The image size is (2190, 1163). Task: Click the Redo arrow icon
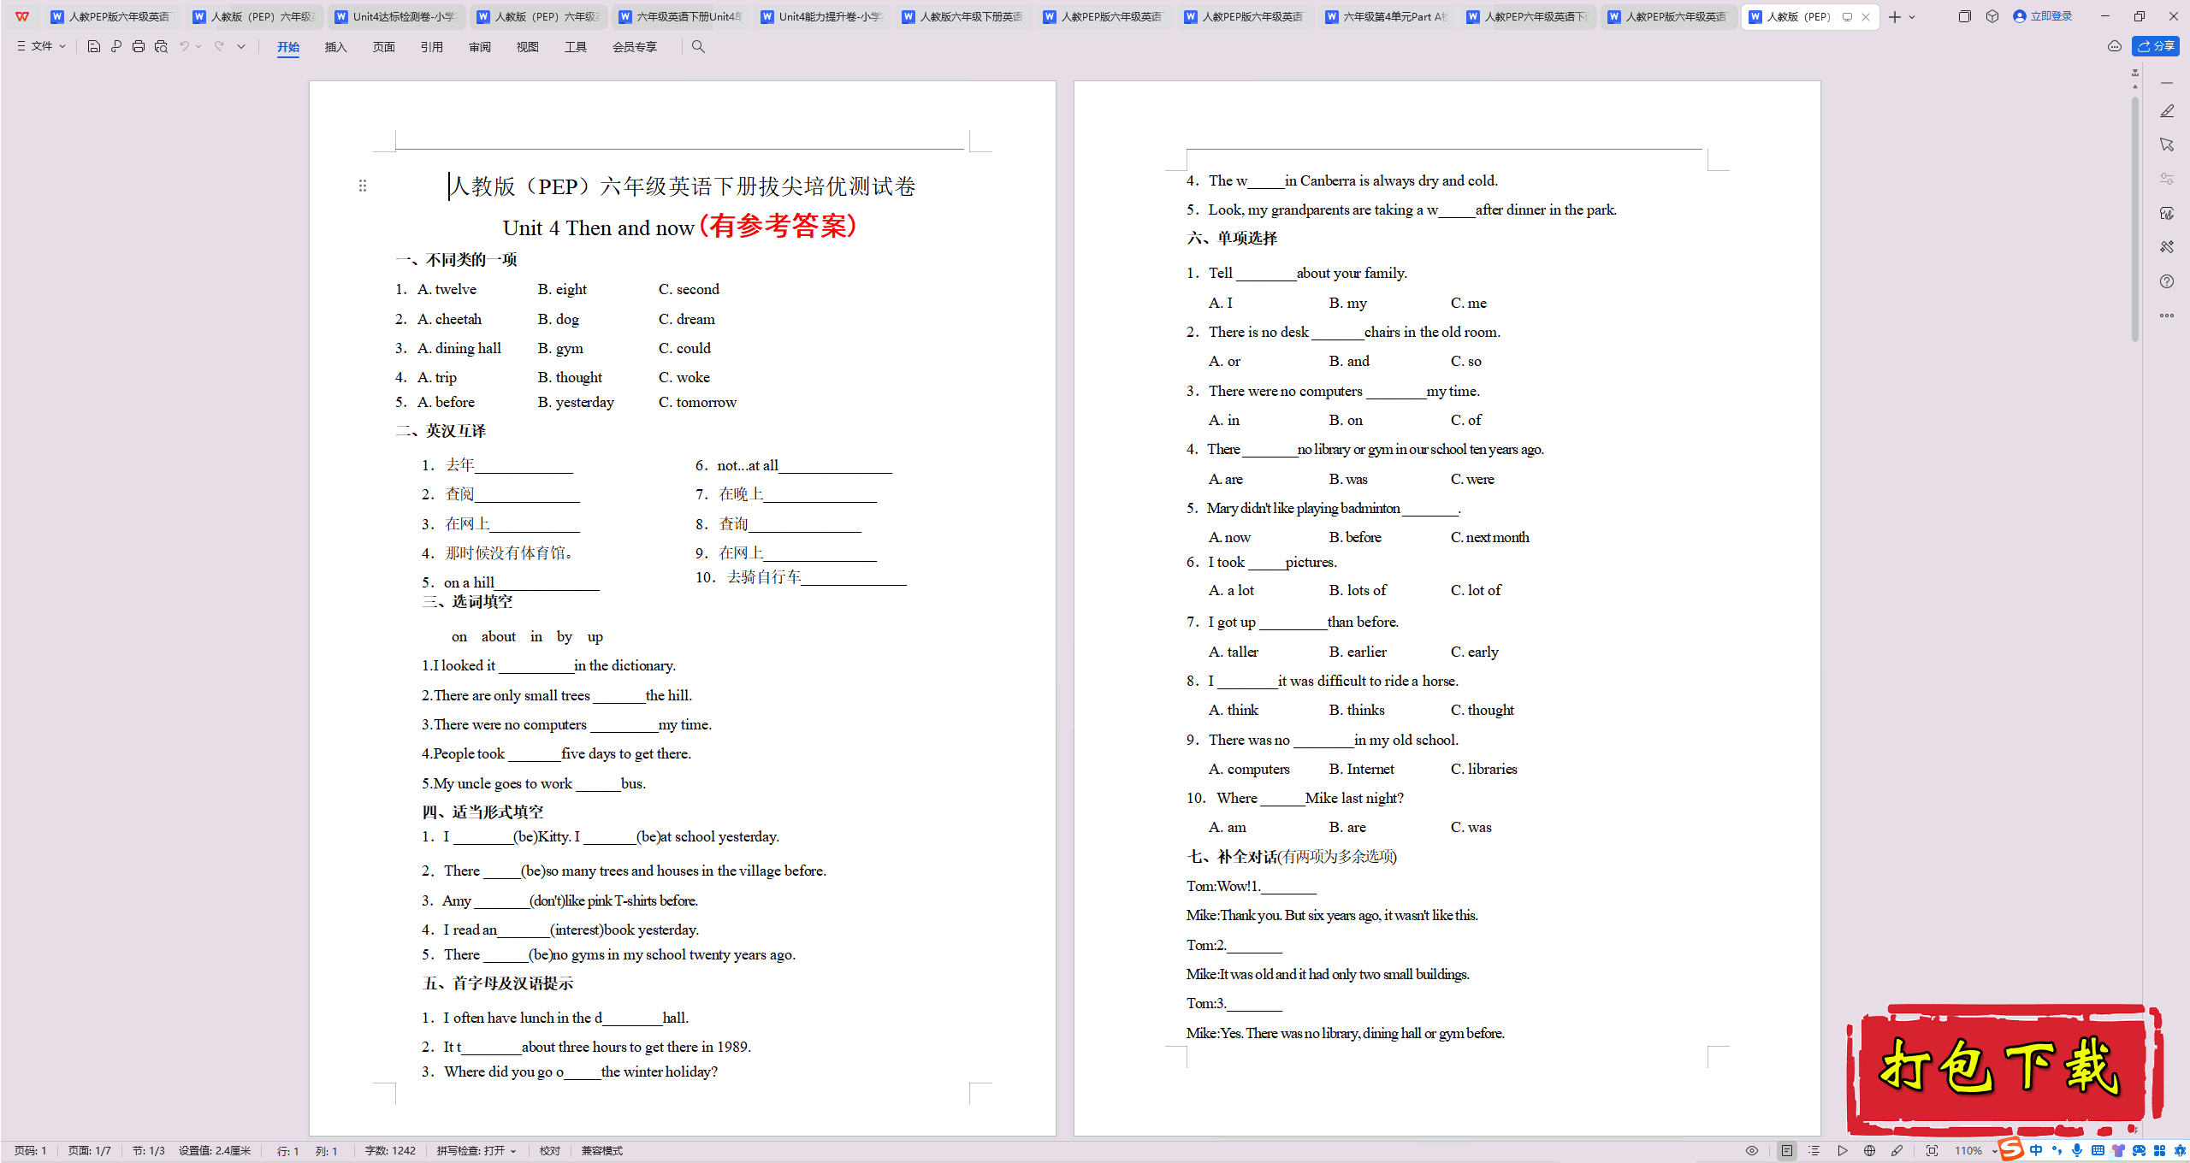(x=219, y=46)
